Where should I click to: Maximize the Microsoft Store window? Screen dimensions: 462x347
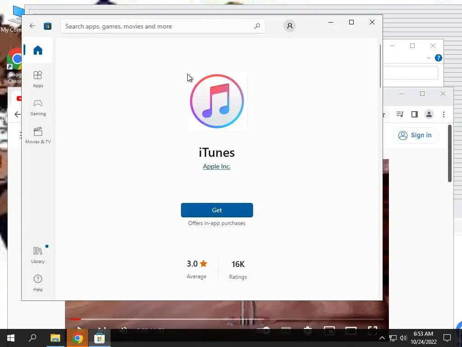[x=351, y=22]
